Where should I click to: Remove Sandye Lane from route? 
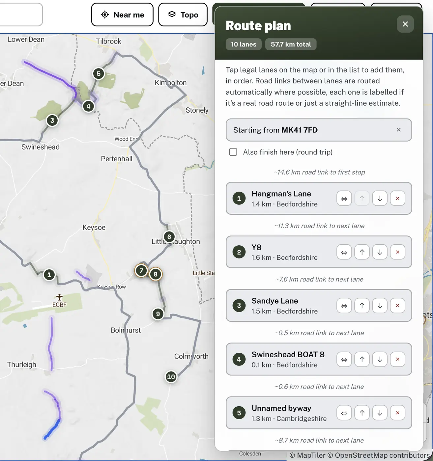click(397, 306)
